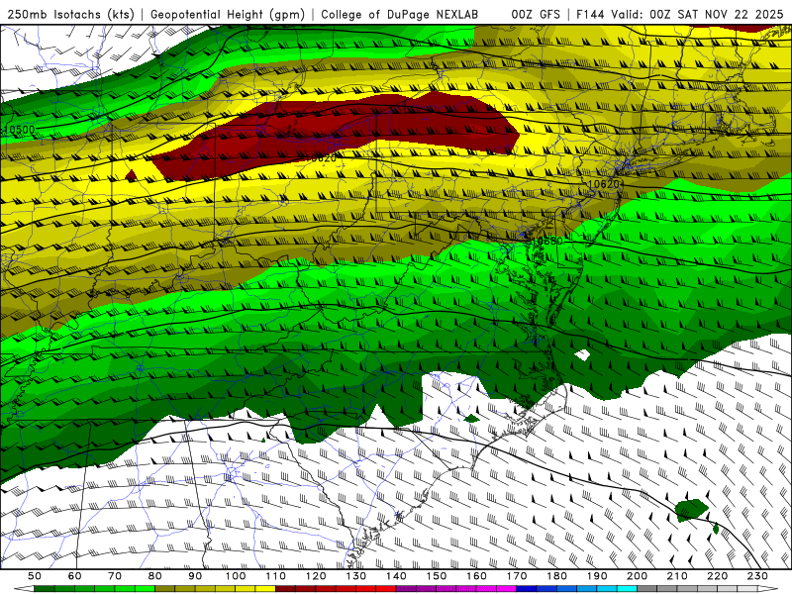Image resolution: width=792 pixels, height=594 pixels.
Task: Select the 130 value on color bar
Action: (x=356, y=576)
